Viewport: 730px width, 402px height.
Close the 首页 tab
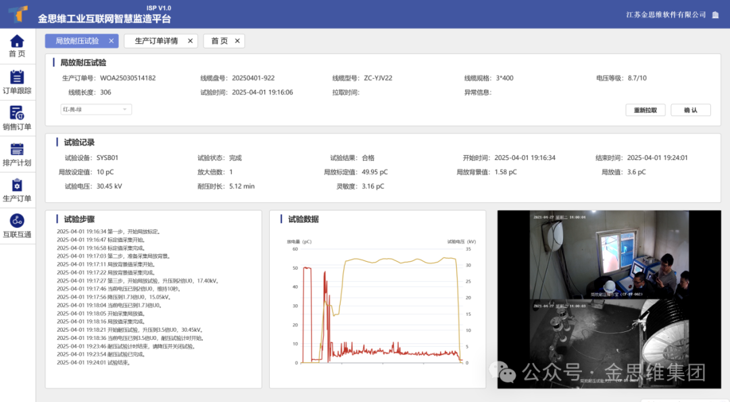coord(237,41)
